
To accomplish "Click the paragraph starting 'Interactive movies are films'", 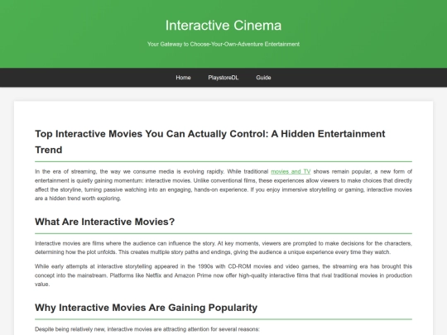I will pyautogui.click(x=223, y=247).
